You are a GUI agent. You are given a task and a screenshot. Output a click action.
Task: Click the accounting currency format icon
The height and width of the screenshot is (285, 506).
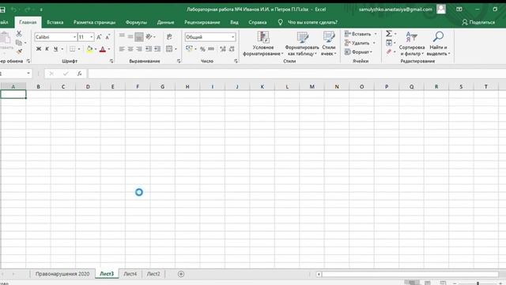[x=189, y=49]
